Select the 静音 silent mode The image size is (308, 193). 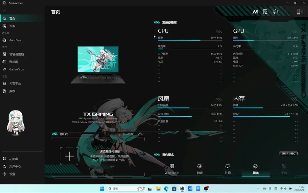point(200,169)
